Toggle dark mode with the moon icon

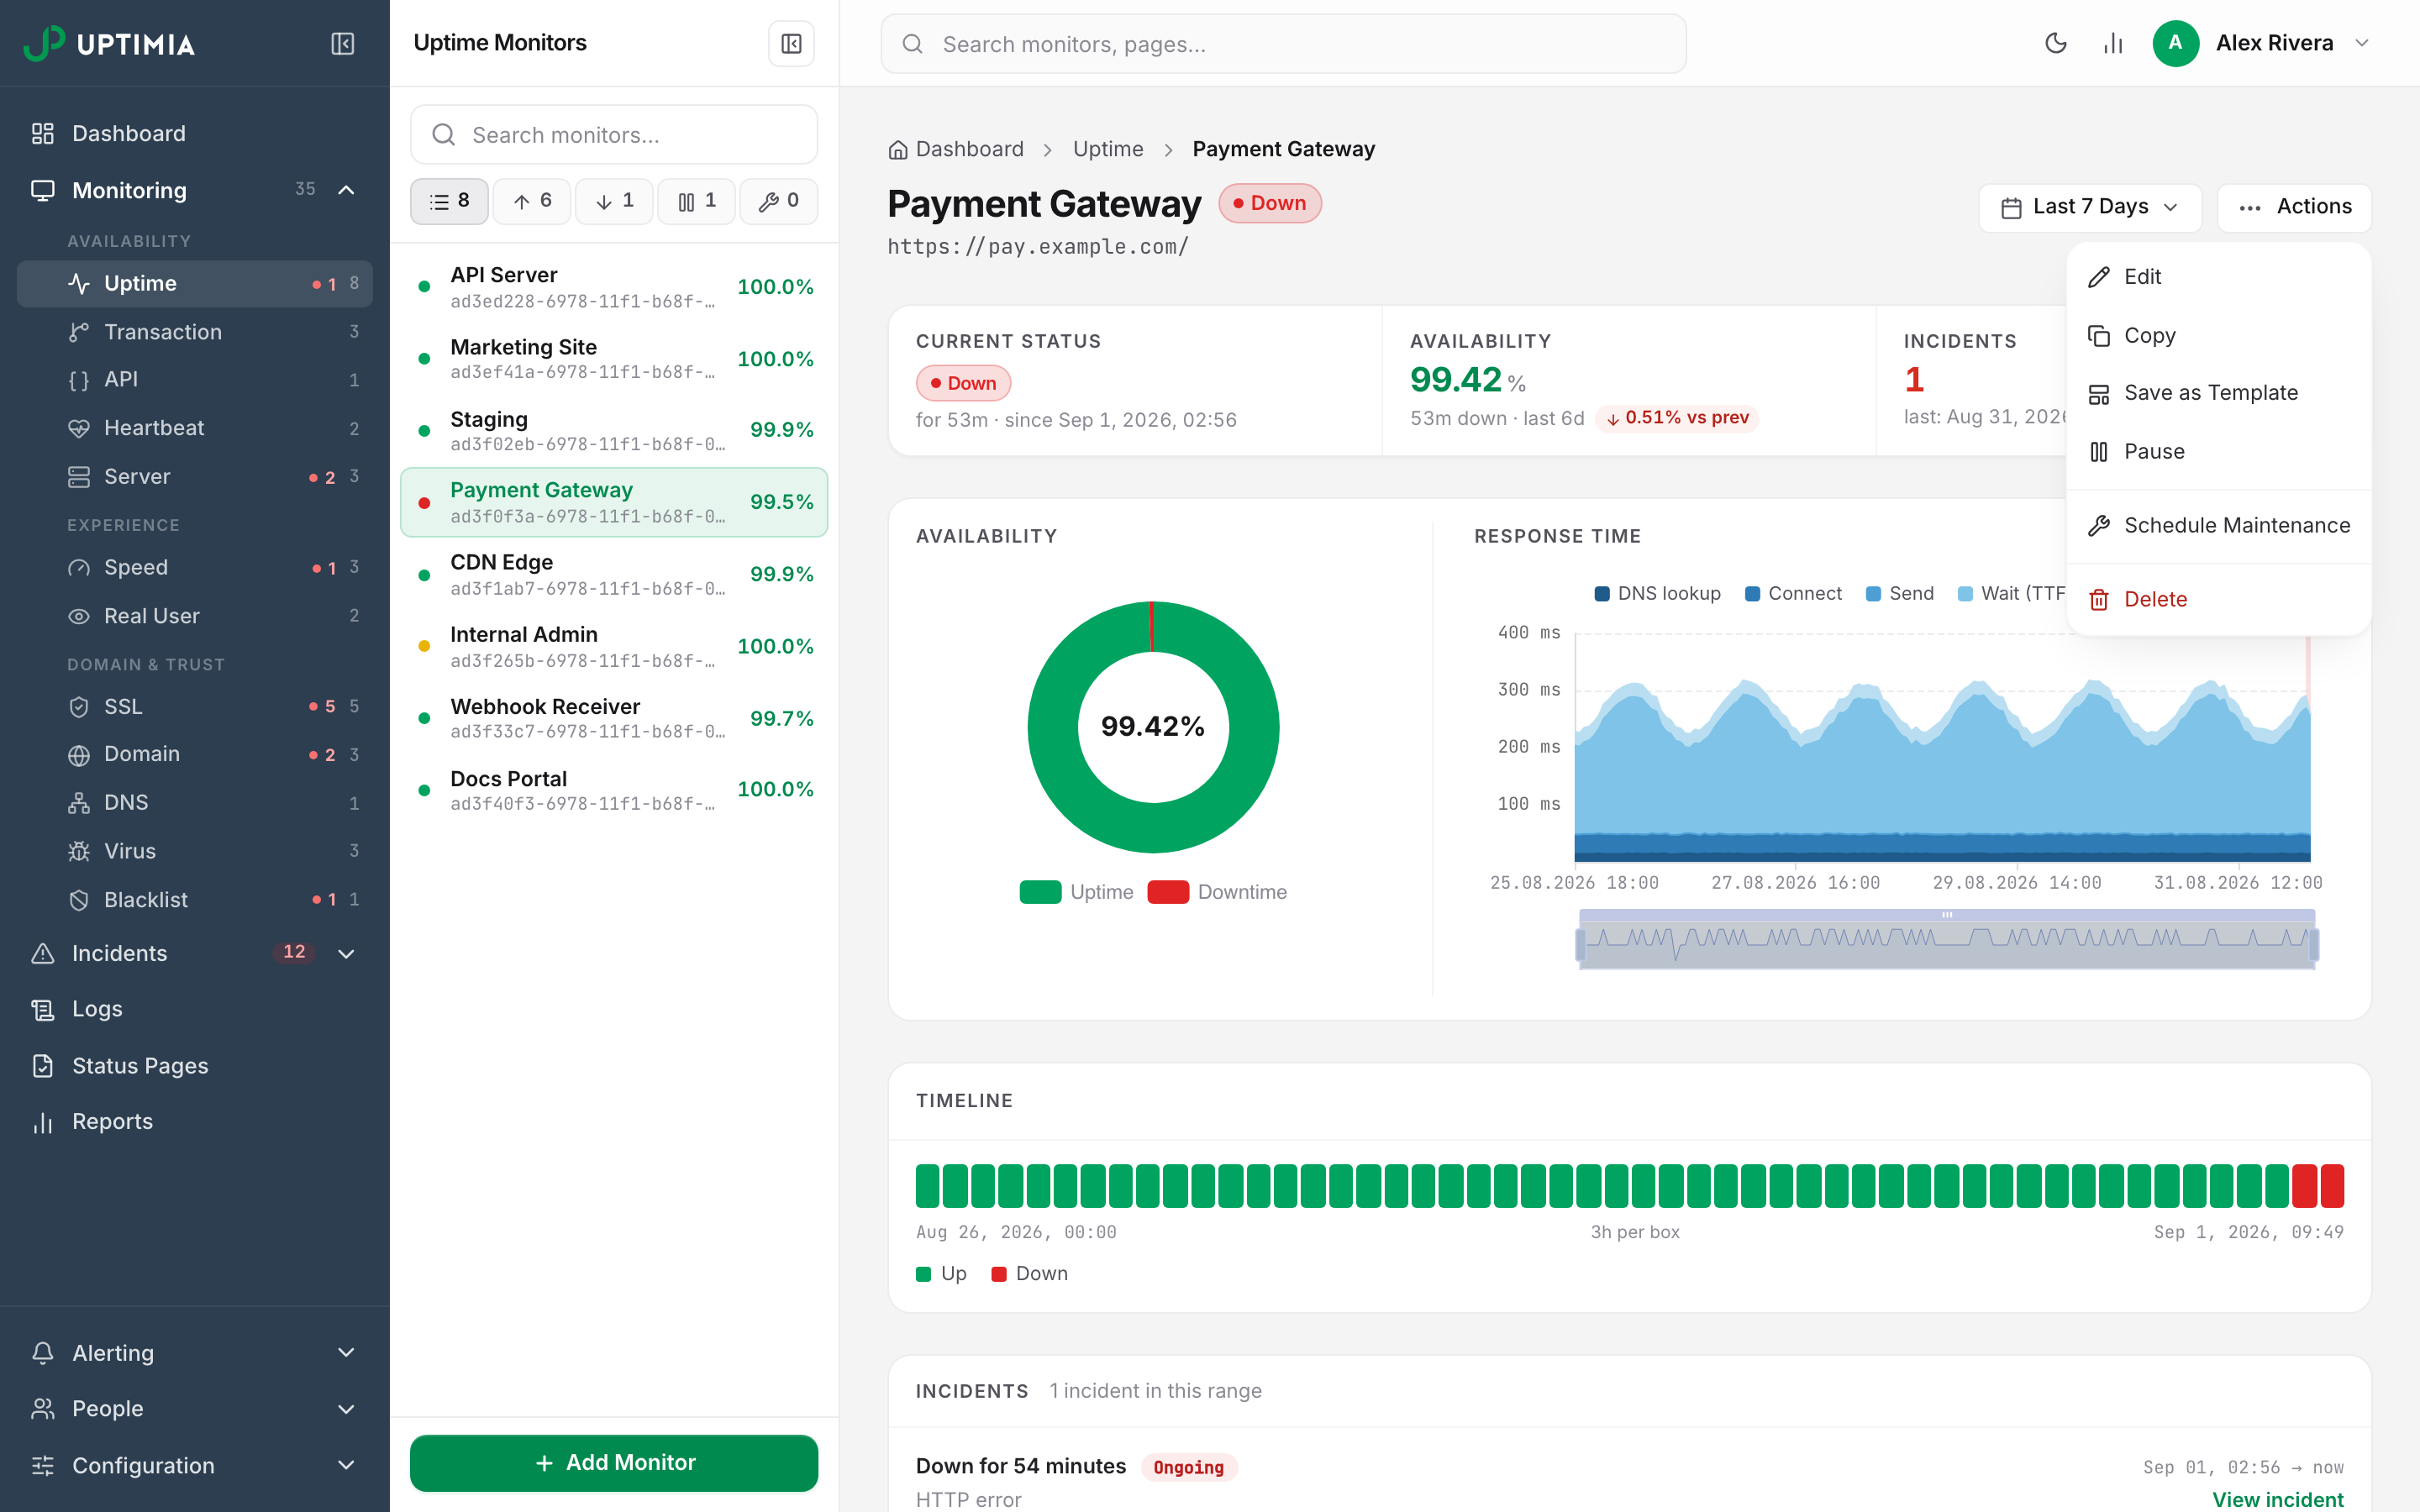click(2055, 43)
